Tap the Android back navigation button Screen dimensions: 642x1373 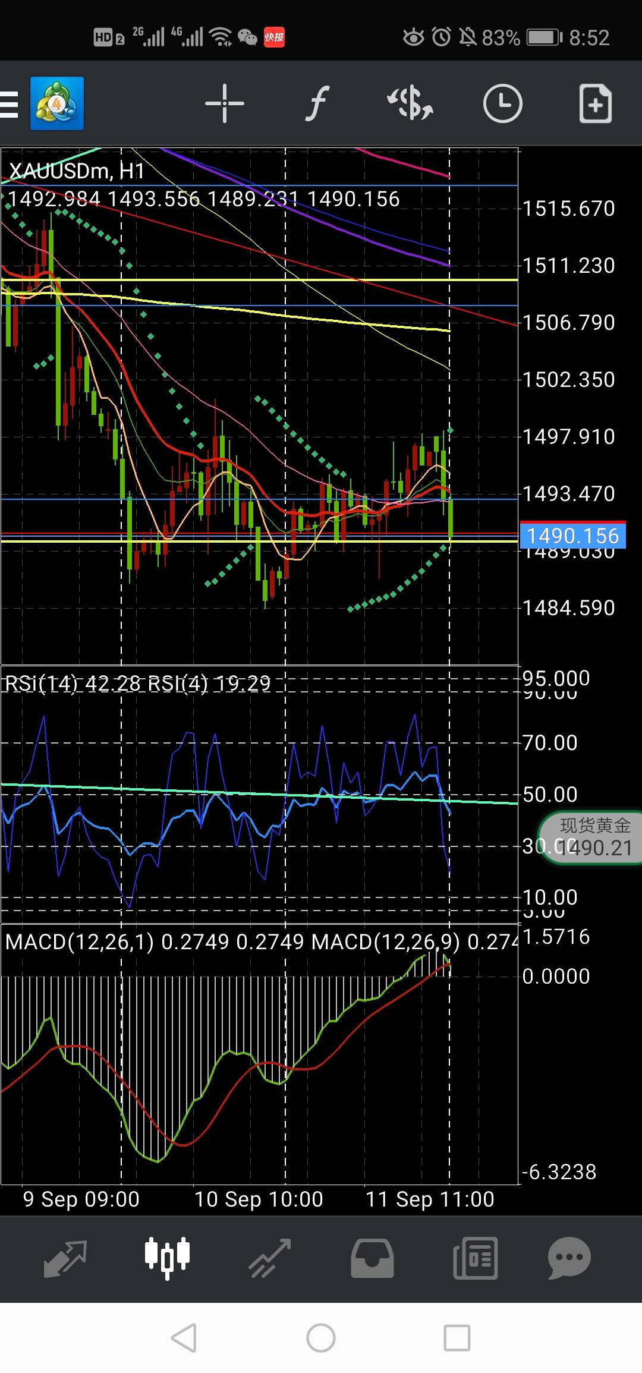point(184,1338)
